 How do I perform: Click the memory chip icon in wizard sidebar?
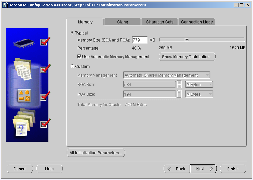coord(24,43)
